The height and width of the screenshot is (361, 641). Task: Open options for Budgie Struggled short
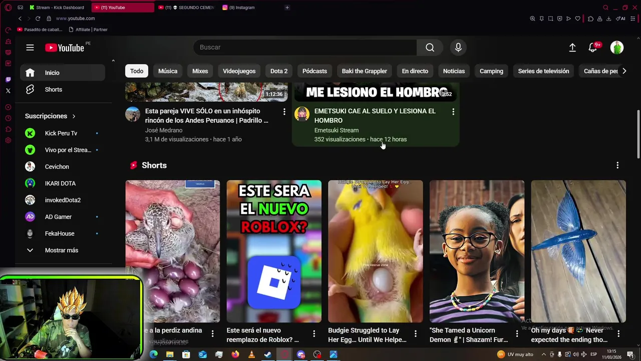[x=415, y=333]
